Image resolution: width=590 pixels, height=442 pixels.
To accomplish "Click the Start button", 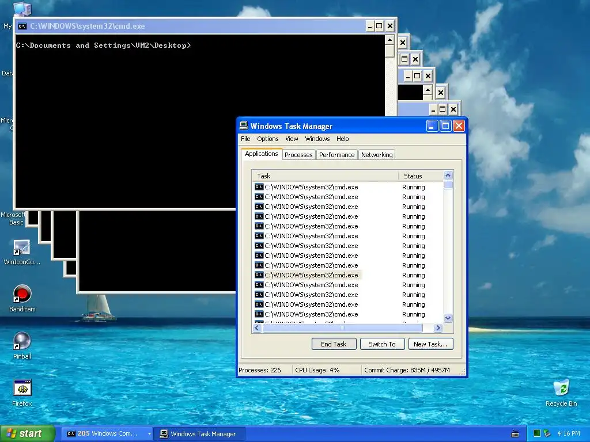I will coord(28,434).
